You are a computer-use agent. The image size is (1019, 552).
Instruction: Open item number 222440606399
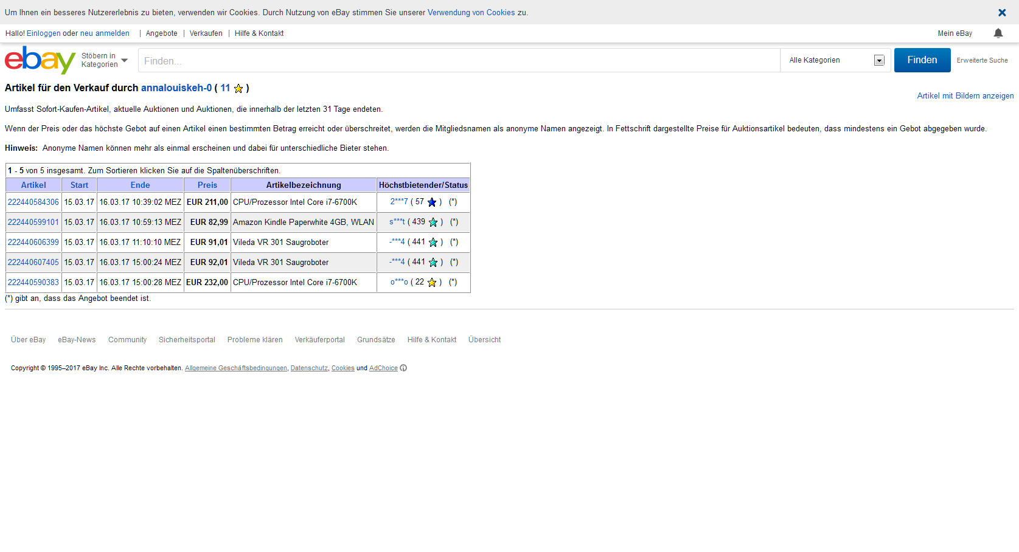coord(33,243)
